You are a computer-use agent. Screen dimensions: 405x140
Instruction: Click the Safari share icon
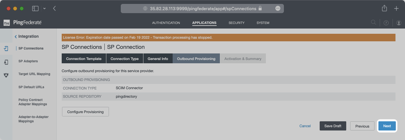[x=385, y=9]
